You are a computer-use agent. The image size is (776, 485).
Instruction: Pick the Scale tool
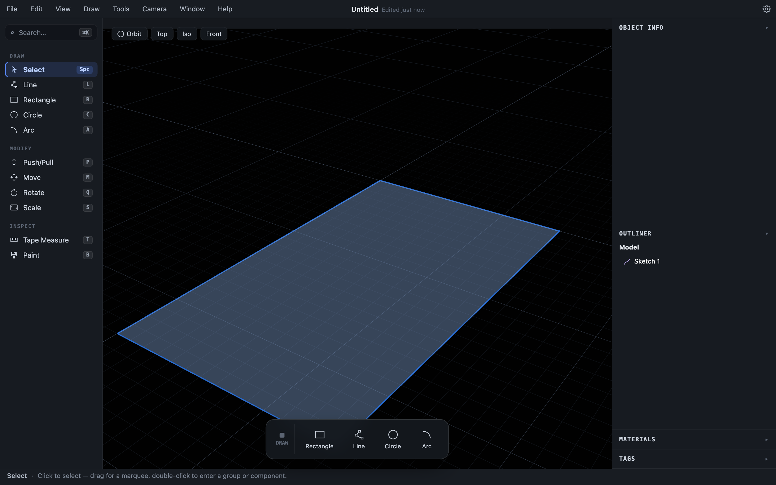click(x=51, y=207)
